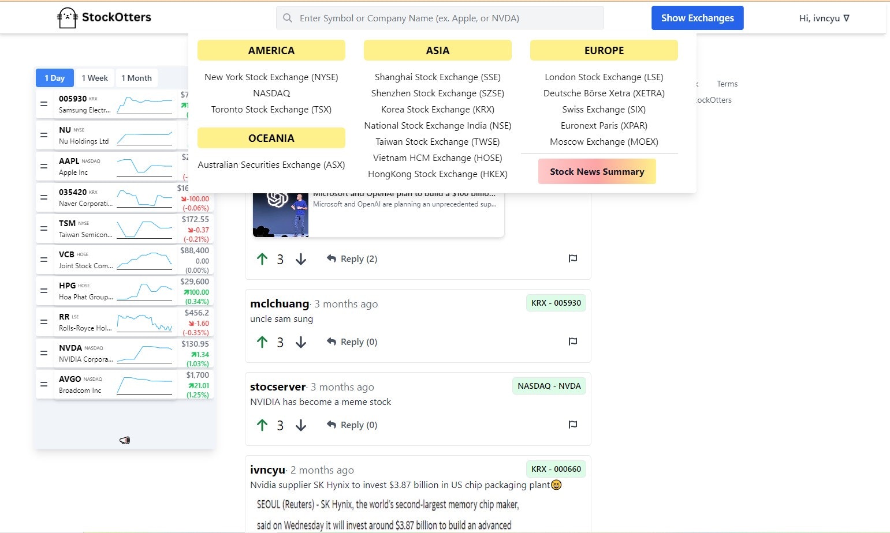890x533 pixels.
Task: Select Toronto Stock Exchange (TSX)
Action: click(x=271, y=110)
